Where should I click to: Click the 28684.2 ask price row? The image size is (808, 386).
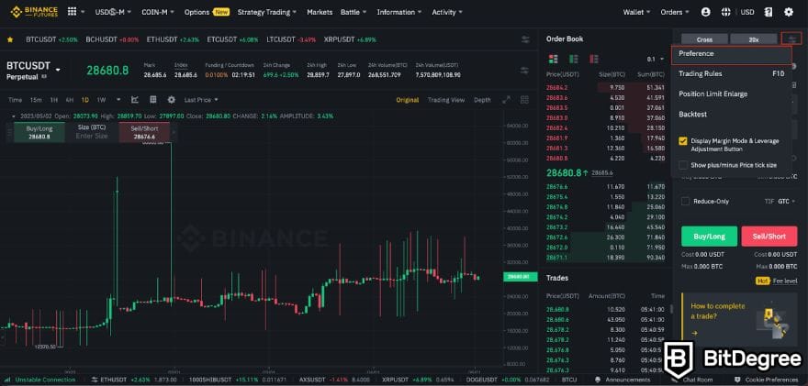[605, 87]
